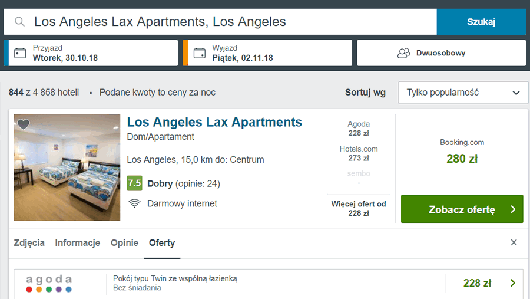Open the Los Angeles Lax Apartments title link
Screen dimensions: 530x299
tap(214, 122)
